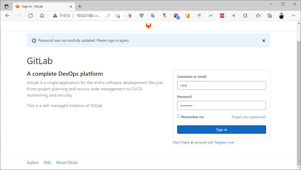Click the green shield extension icon

coord(142,16)
